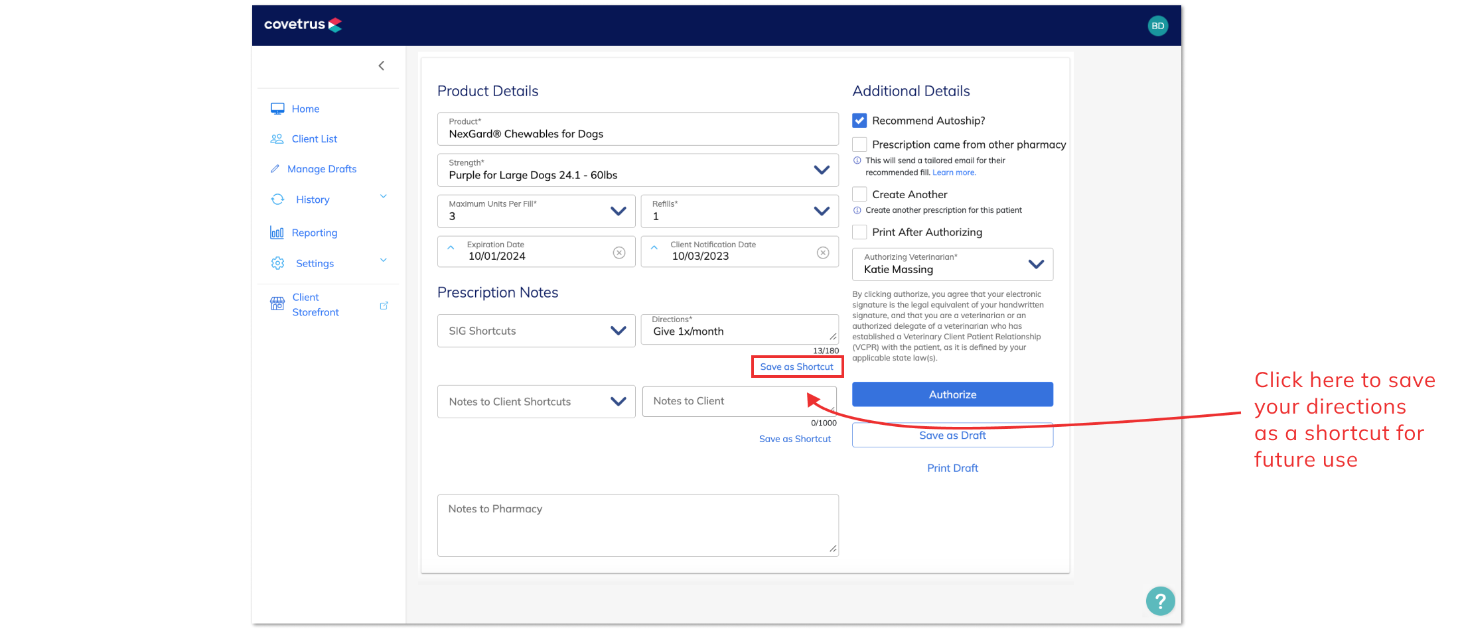This screenshot has width=1460, height=635.
Task: Open Maximum Units Per Fill dropdown
Action: point(536,211)
